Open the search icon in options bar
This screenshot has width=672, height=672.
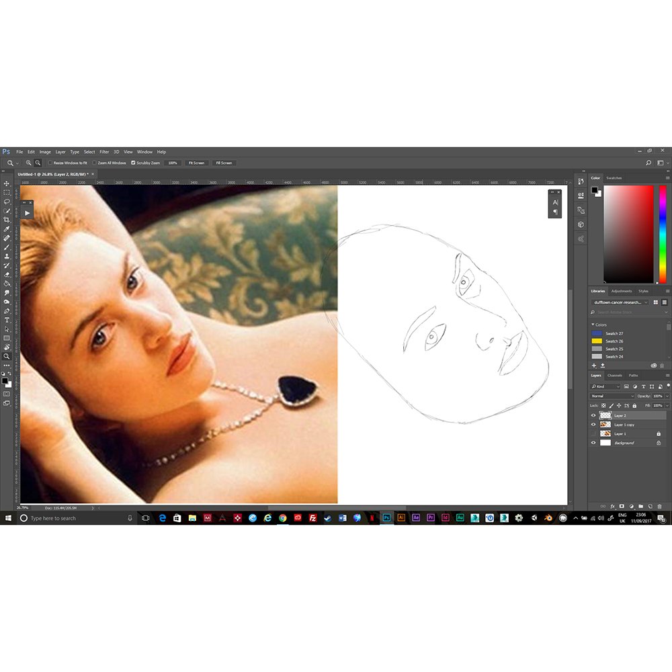[x=648, y=163]
